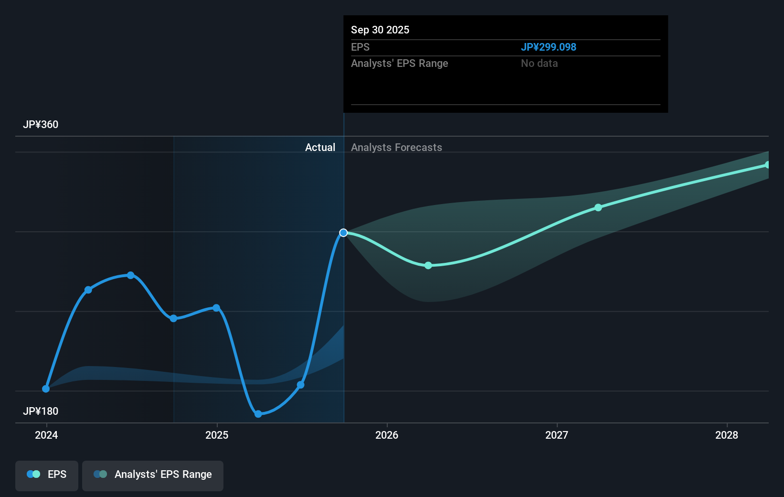Click the 2028 x-axis label
This screenshot has width=784, height=497.
tap(726, 435)
